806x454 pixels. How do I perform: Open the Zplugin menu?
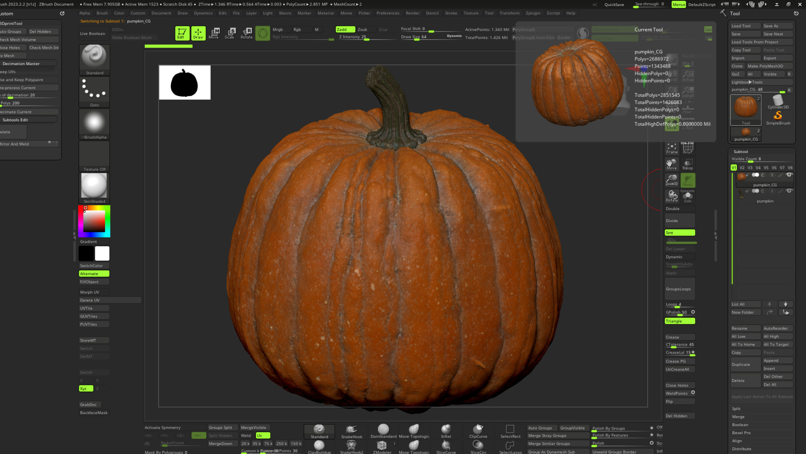point(533,13)
